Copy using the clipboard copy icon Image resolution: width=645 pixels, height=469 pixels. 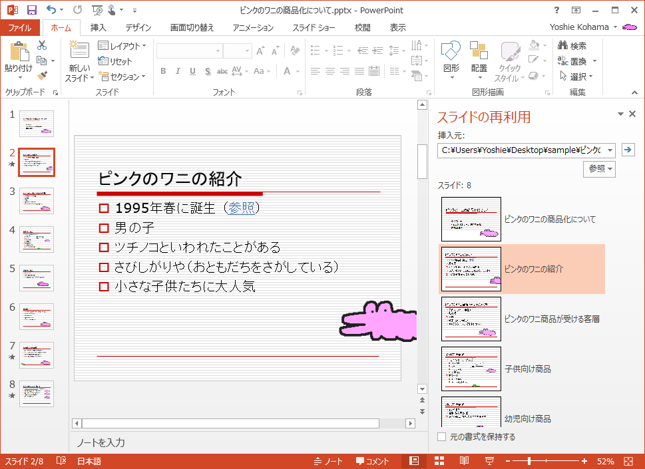tap(41, 61)
